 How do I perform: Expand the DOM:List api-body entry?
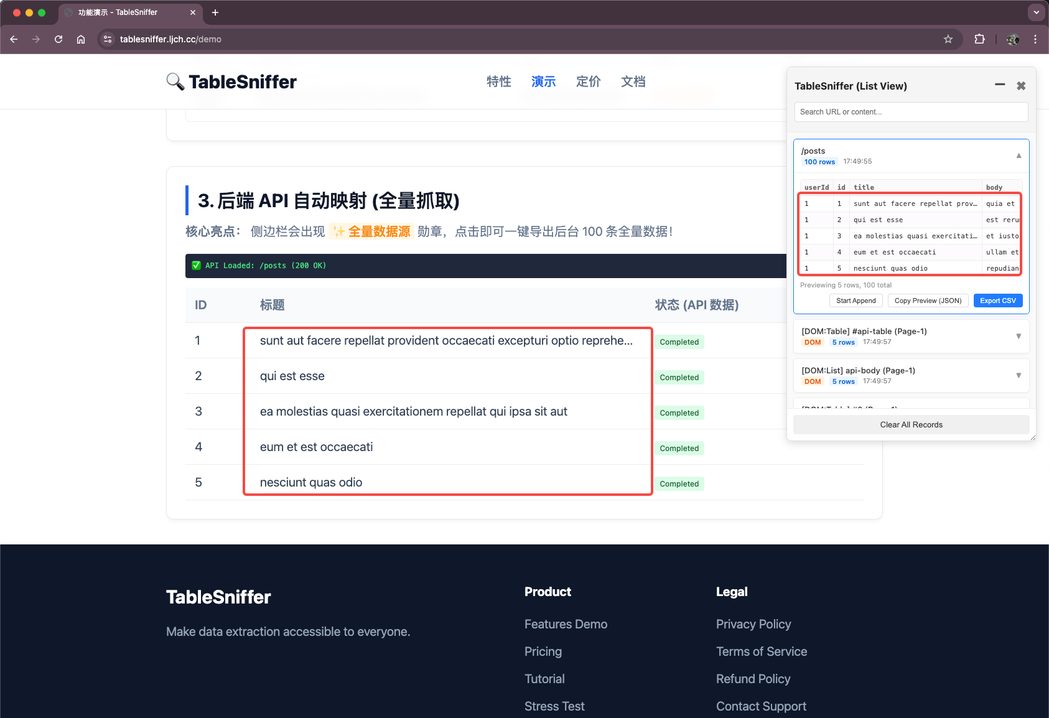click(1019, 375)
